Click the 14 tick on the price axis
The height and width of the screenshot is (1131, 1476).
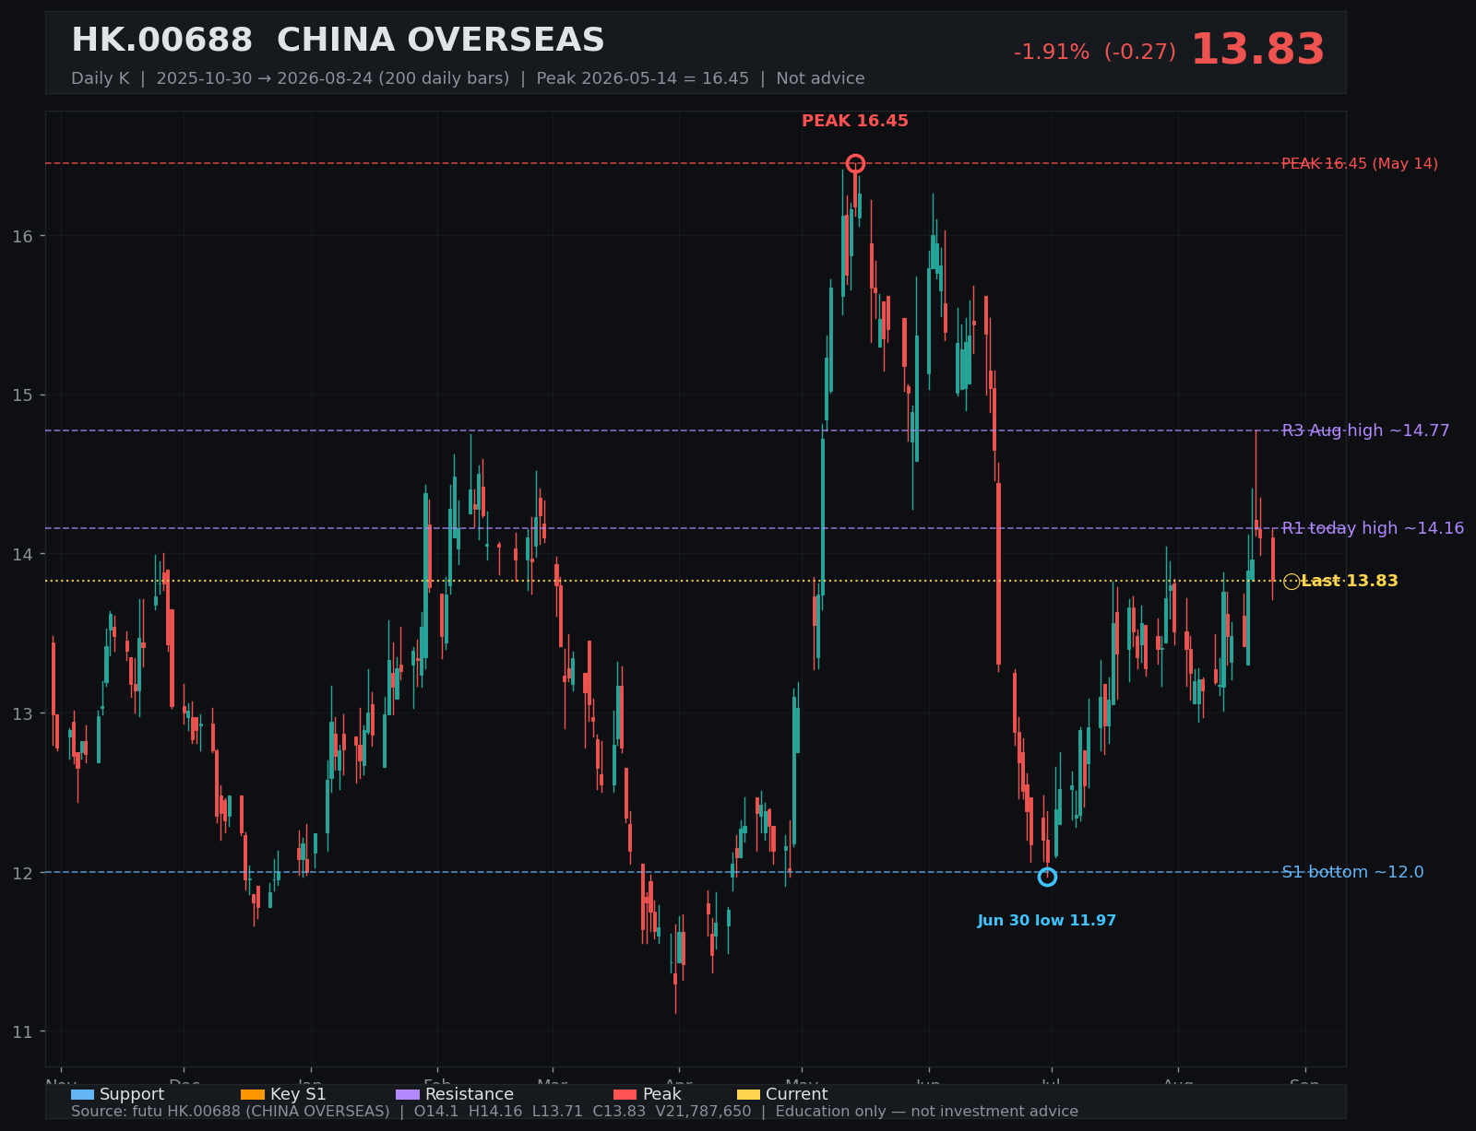[22, 554]
